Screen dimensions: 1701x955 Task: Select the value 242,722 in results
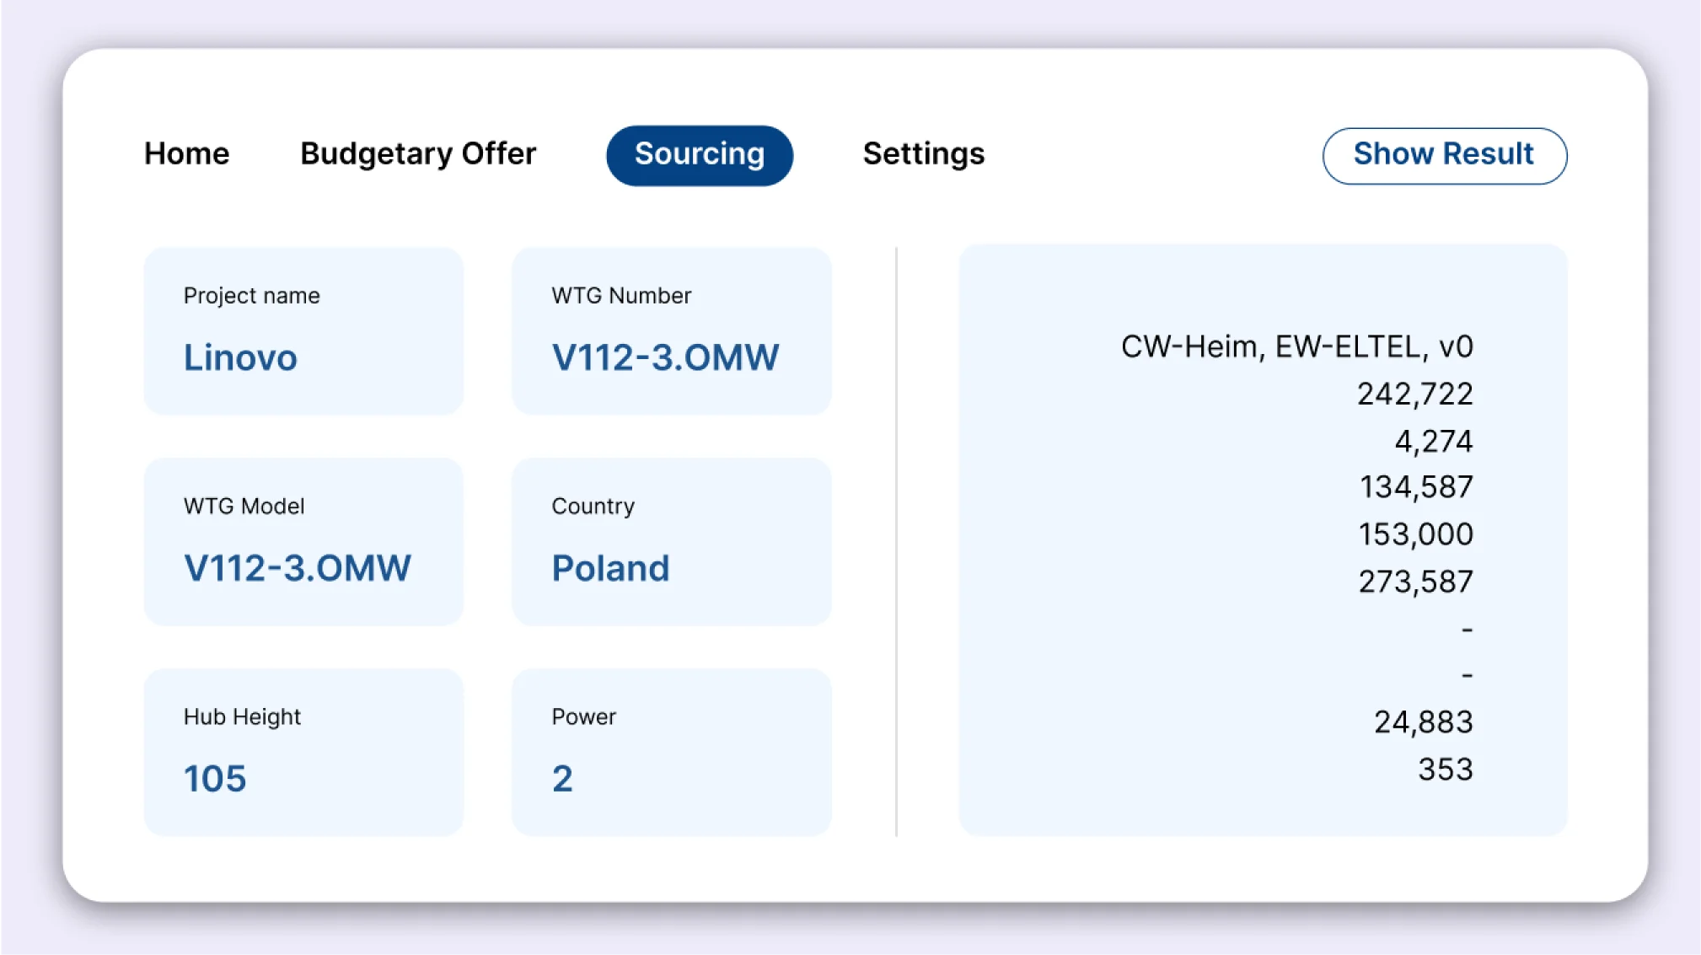(x=1415, y=394)
